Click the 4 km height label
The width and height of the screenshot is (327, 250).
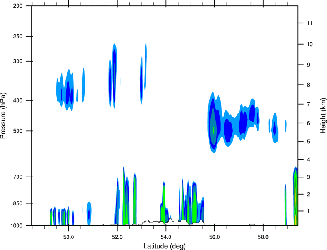309,160
